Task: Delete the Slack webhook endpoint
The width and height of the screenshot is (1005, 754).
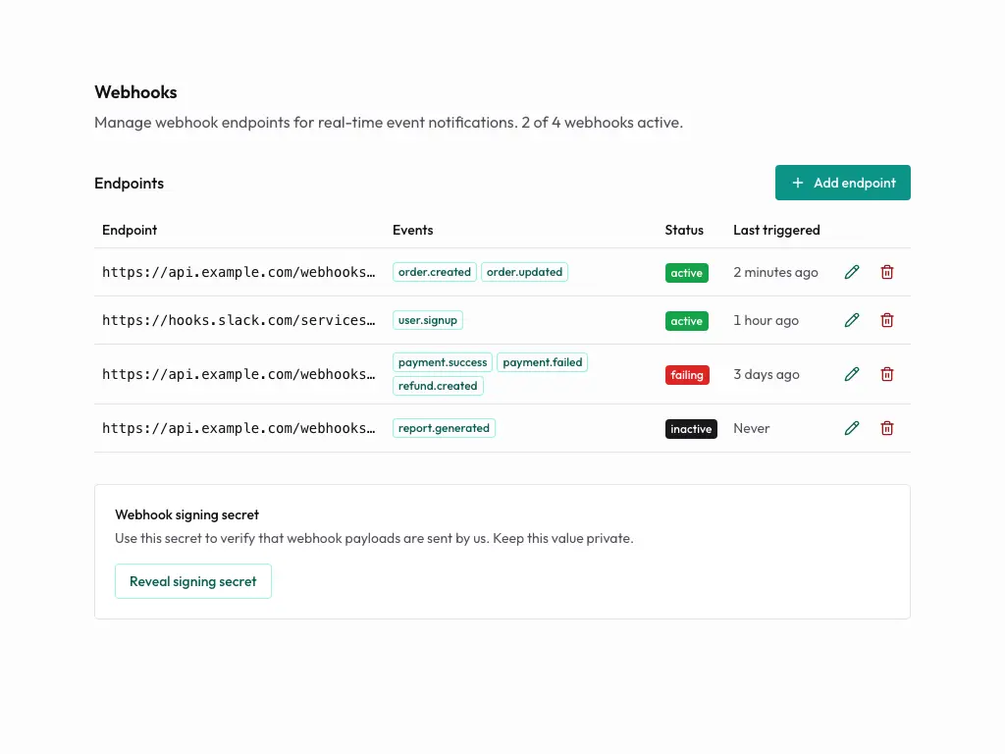Action: [x=886, y=320]
